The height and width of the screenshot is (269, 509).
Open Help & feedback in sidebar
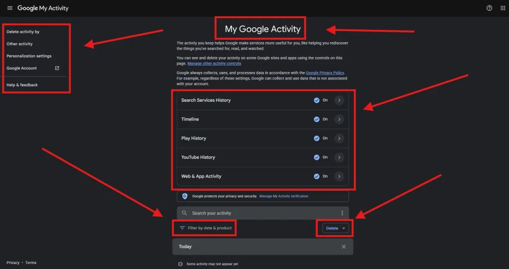click(x=22, y=85)
